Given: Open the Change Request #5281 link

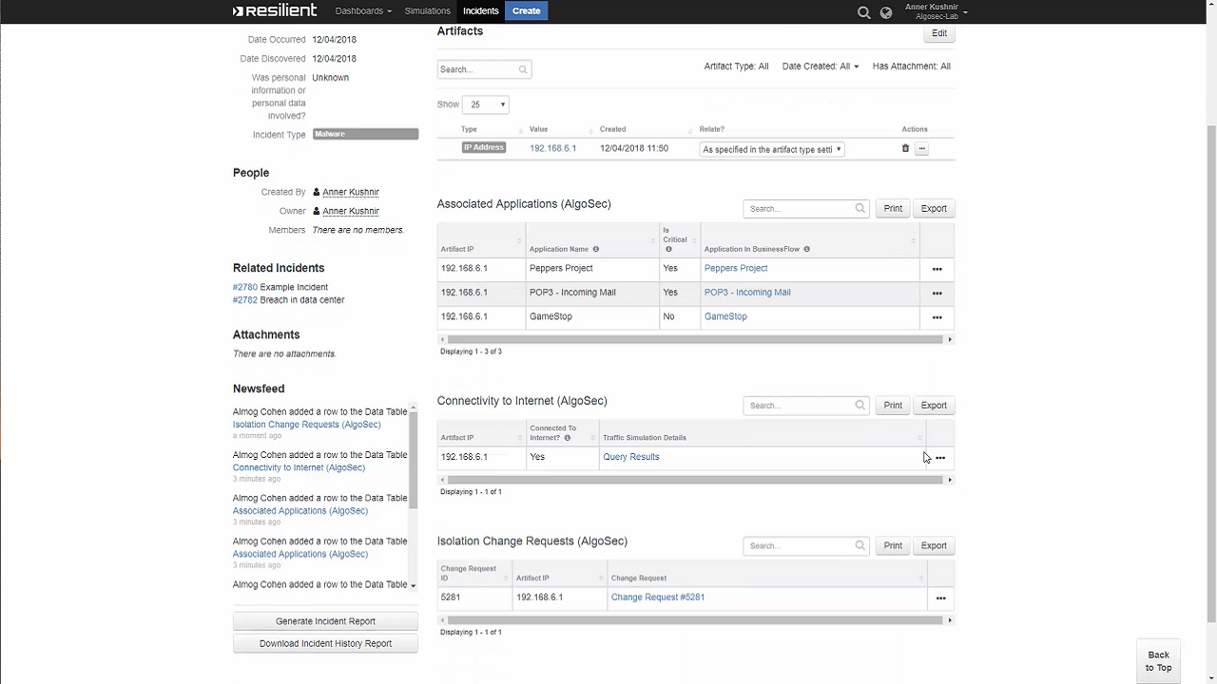Looking at the screenshot, I should [x=658, y=598].
